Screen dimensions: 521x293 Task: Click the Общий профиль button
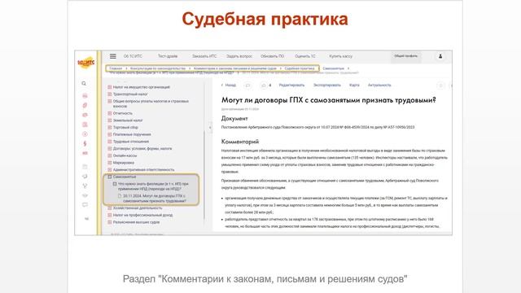405,56
